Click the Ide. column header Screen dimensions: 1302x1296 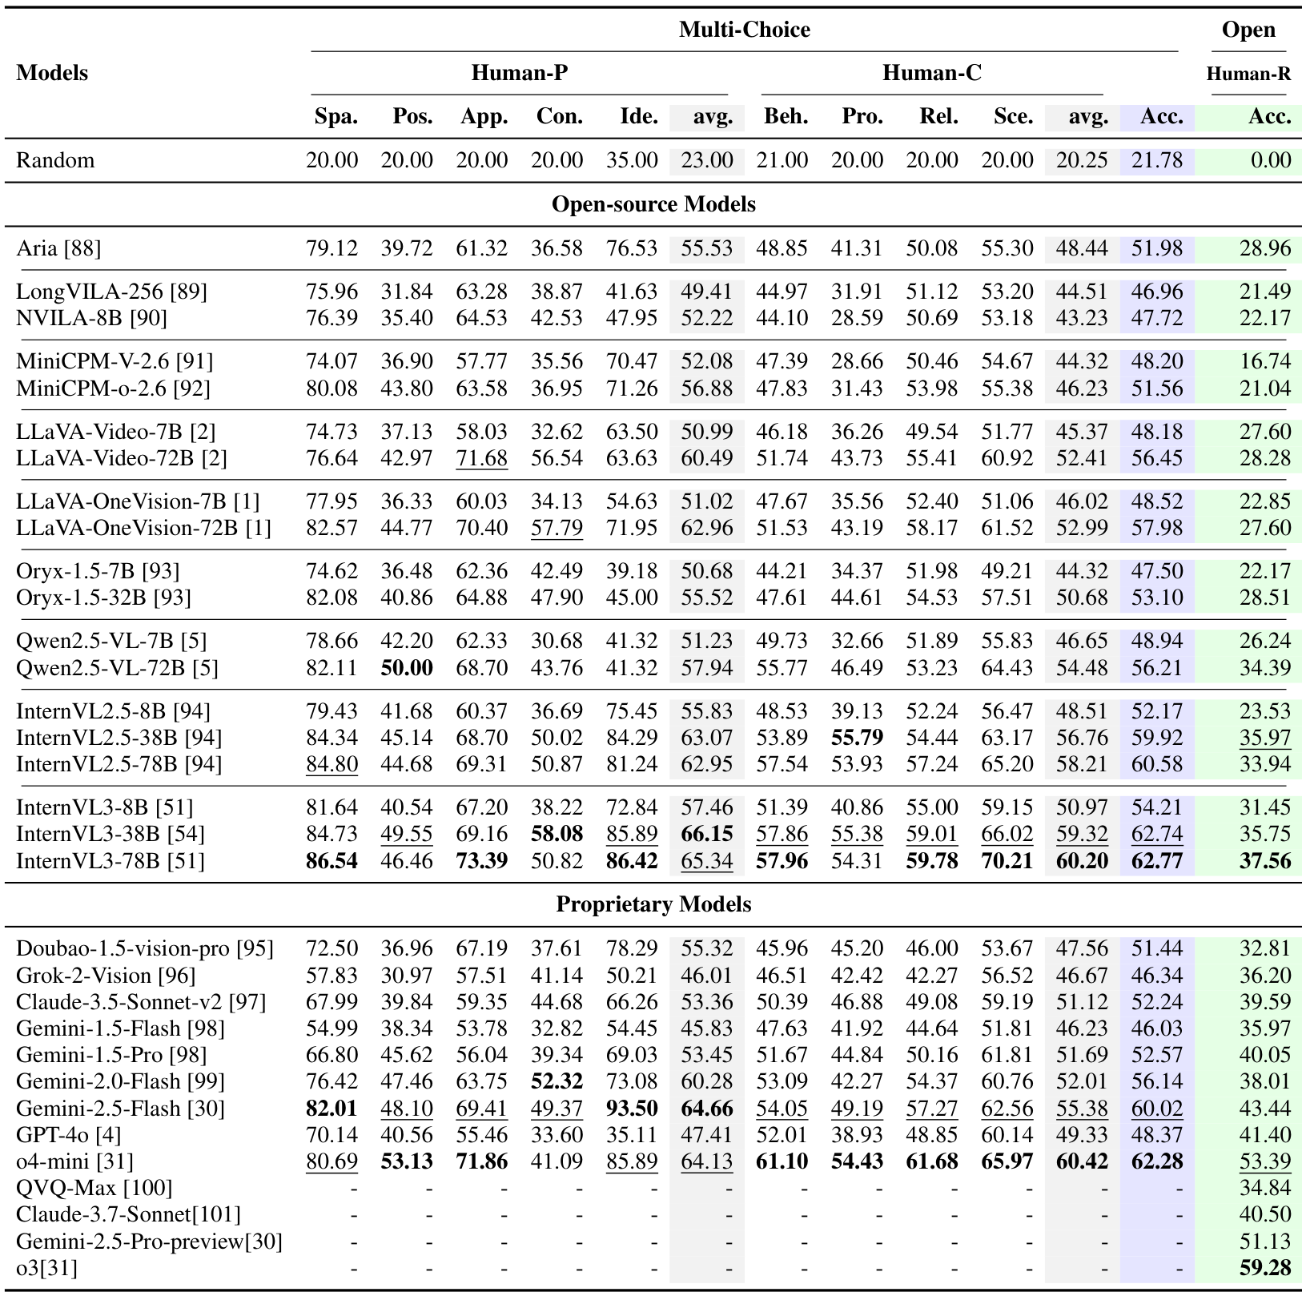tap(639, 117)
